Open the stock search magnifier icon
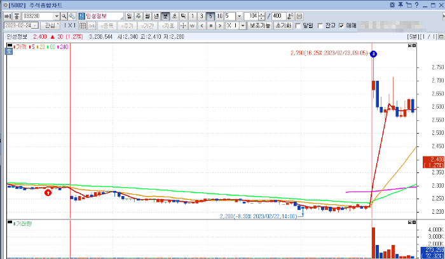This screenshot has height=259, width=445. (x=64, y=16)
